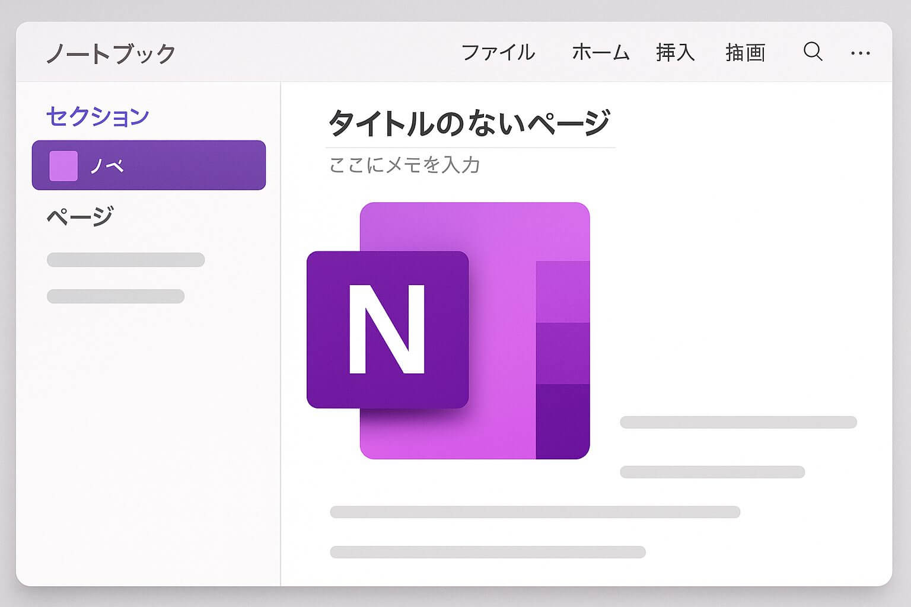Click the ノートブック title in the header
The image size is (911, 607).
click(x=111, y=53)
